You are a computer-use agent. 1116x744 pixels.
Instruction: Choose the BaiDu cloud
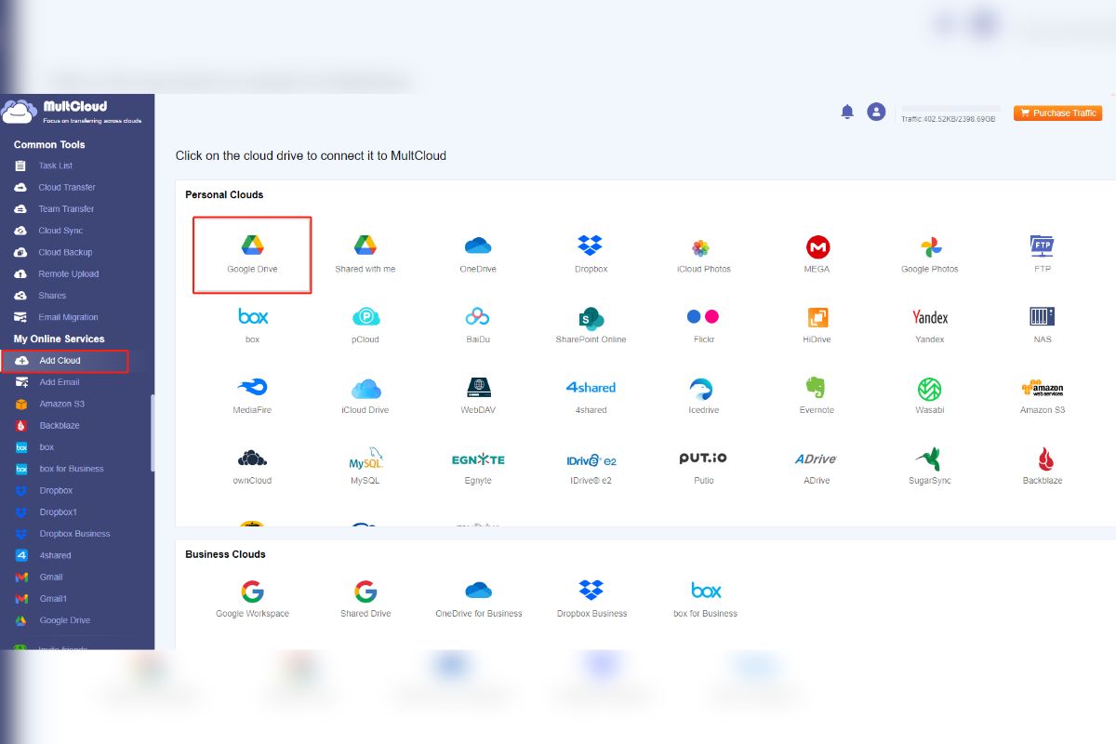478,325
